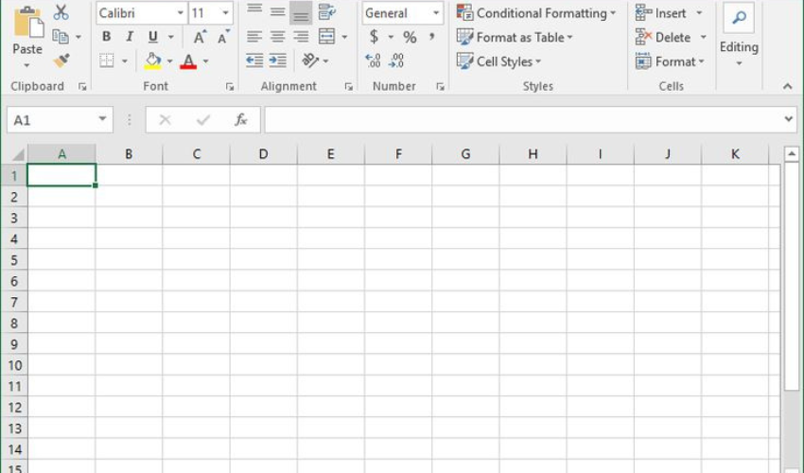804x473 pixels.
Task: Select the Format Painter brush
Action: pos(61,61)
